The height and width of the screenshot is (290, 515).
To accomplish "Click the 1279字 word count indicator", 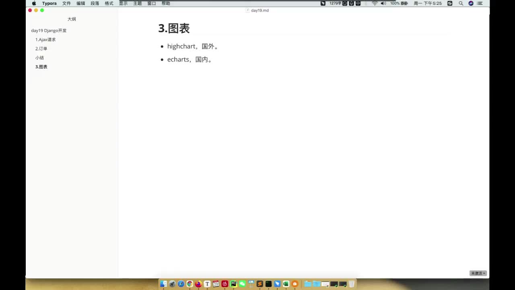I will [x=335, y=3].
